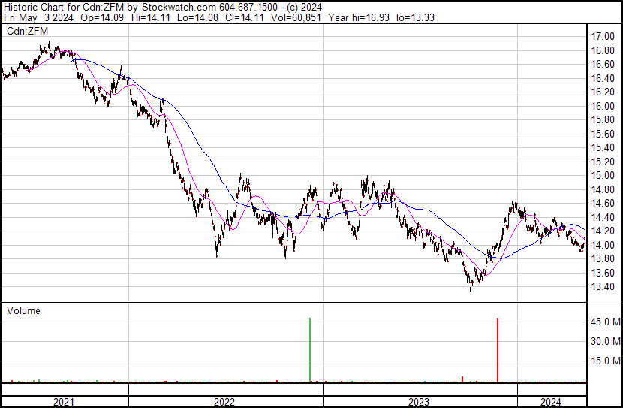Click the 14.40 price axis label
Image resolution: width=623 pixels, height=408 pixels.
point(603,217)
